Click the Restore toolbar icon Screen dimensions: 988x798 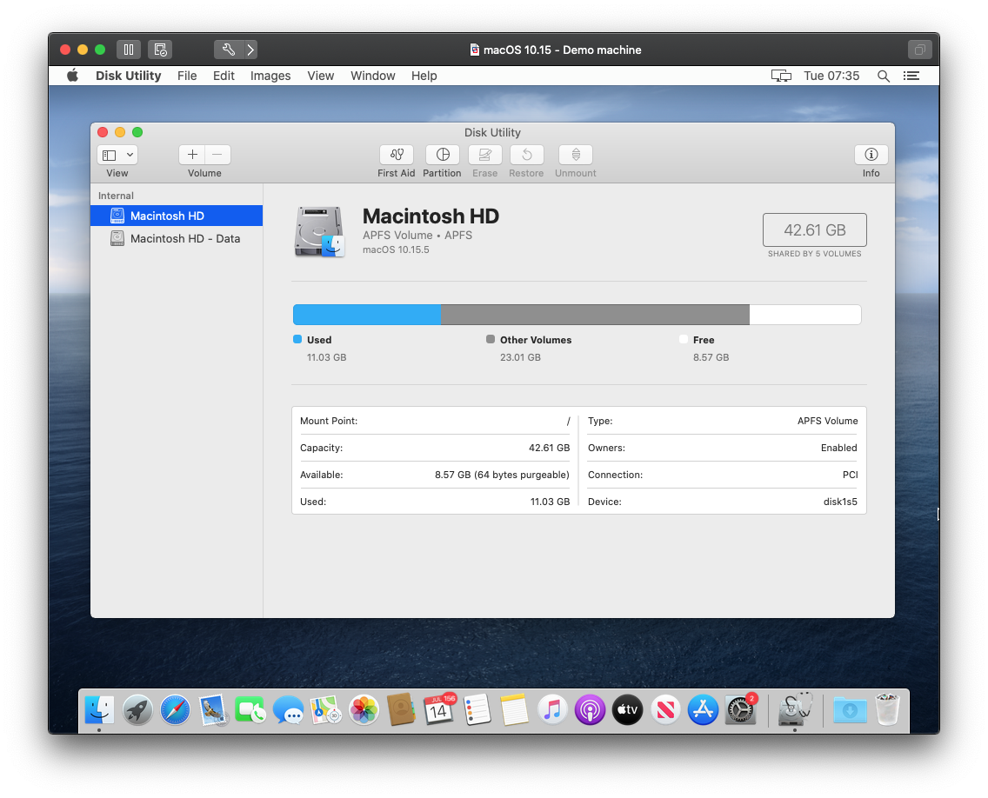coord(527,155)
